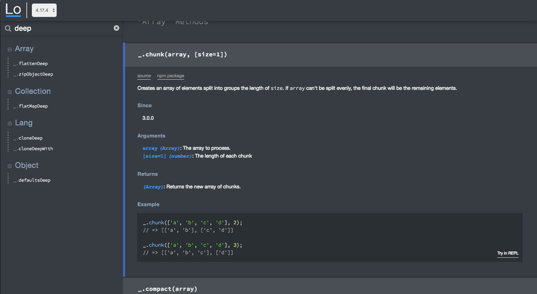The height and width of the screenshot is (294, 537).
Task: Click the 'Since' section label
Action: coord(144,105)
